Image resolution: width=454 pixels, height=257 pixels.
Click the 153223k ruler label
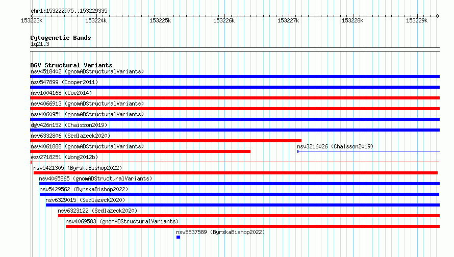pyautogui.click(x=32, y=20)
